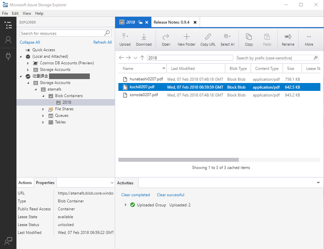Click the Rename toolbar button

click(288, 40)
